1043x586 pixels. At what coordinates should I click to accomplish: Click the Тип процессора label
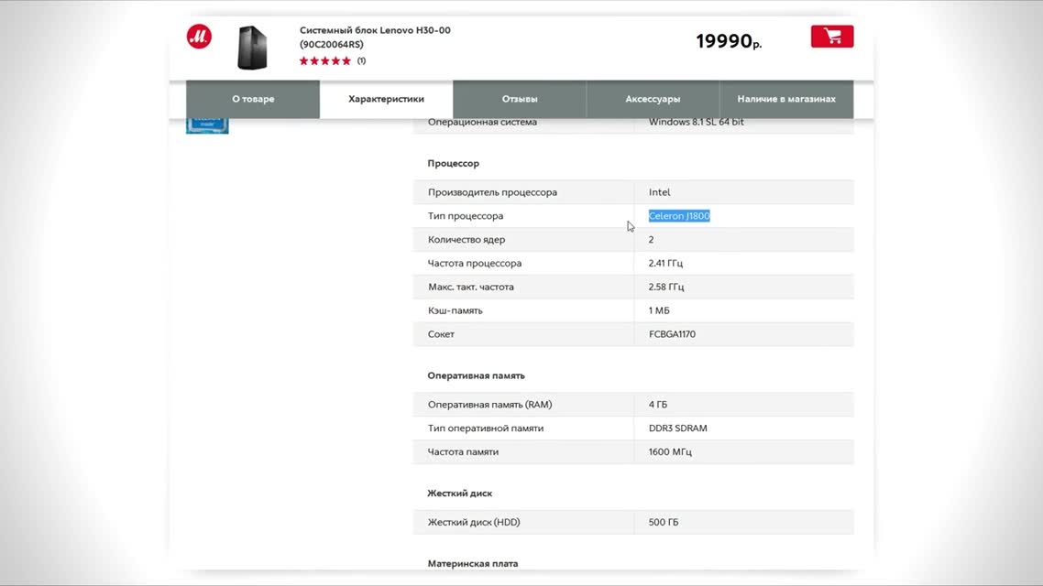tap(466, 216)
